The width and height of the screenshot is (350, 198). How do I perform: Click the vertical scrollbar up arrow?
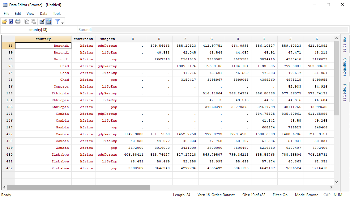click(x=337, y=39)
